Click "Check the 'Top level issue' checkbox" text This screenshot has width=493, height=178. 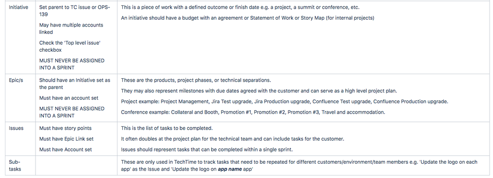[70, 46]
